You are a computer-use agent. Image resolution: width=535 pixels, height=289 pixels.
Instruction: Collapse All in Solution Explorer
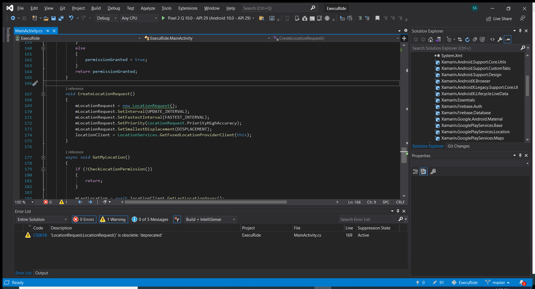click(x=475, y=39)
